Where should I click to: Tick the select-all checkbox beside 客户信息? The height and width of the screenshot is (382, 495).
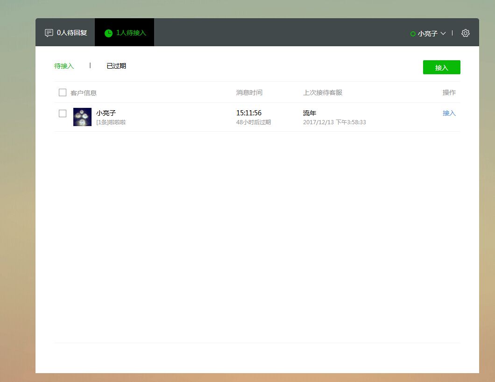click(x=63, y=92)
